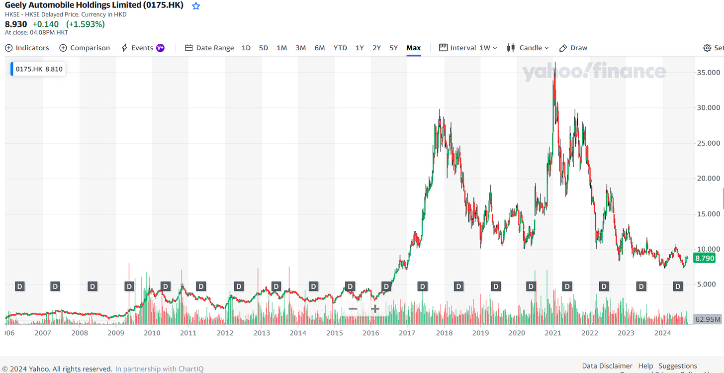Click the zoom out minus icon
724x373 pixels.
(353, 309)
